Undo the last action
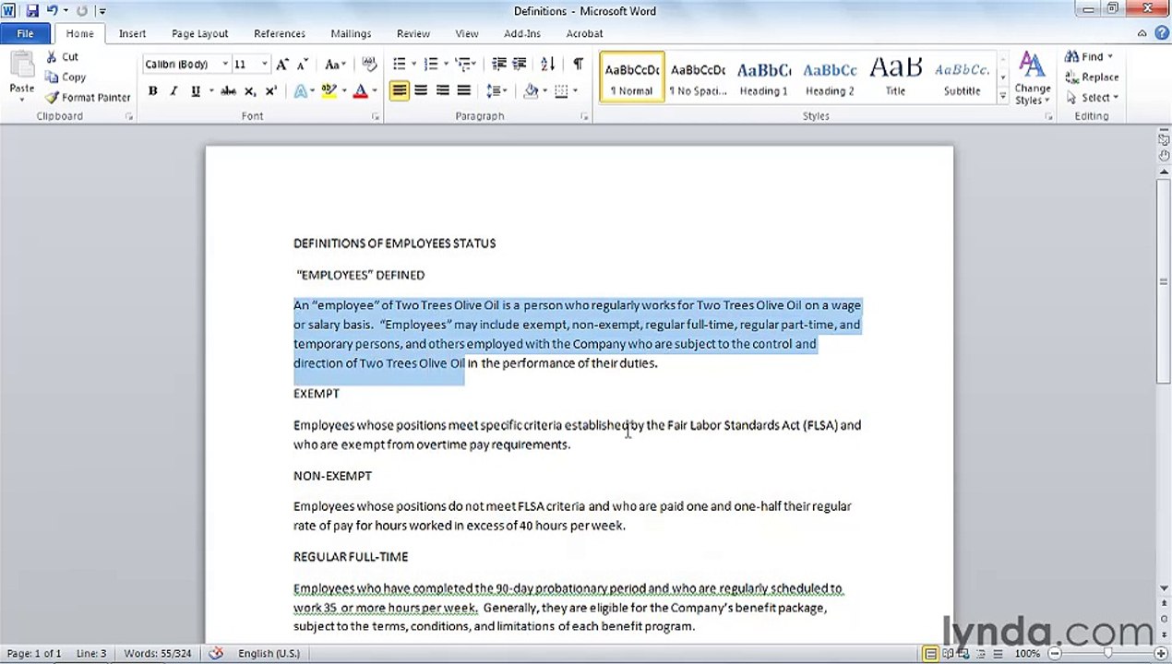The image size is (1172, 664). tap(52, 11)
